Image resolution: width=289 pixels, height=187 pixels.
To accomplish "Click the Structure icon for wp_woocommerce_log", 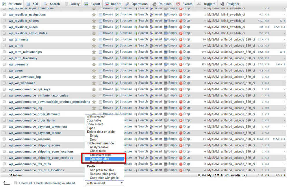I will pyautogui.click(x=117, y=108).
